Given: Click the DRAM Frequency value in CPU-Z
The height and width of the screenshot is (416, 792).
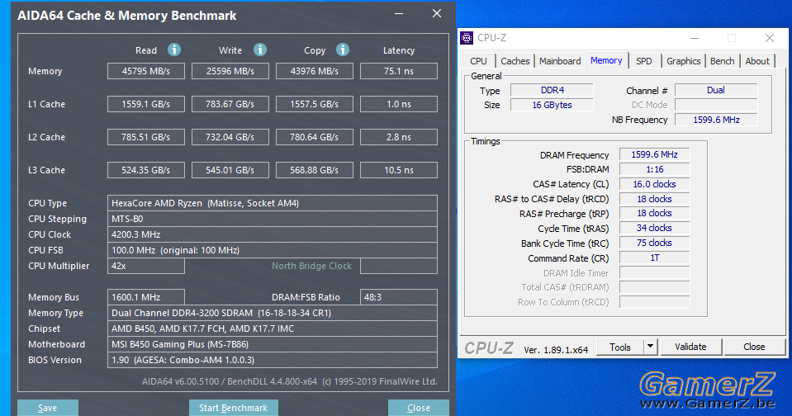Looking at the screenshot, I should [654, 154].
